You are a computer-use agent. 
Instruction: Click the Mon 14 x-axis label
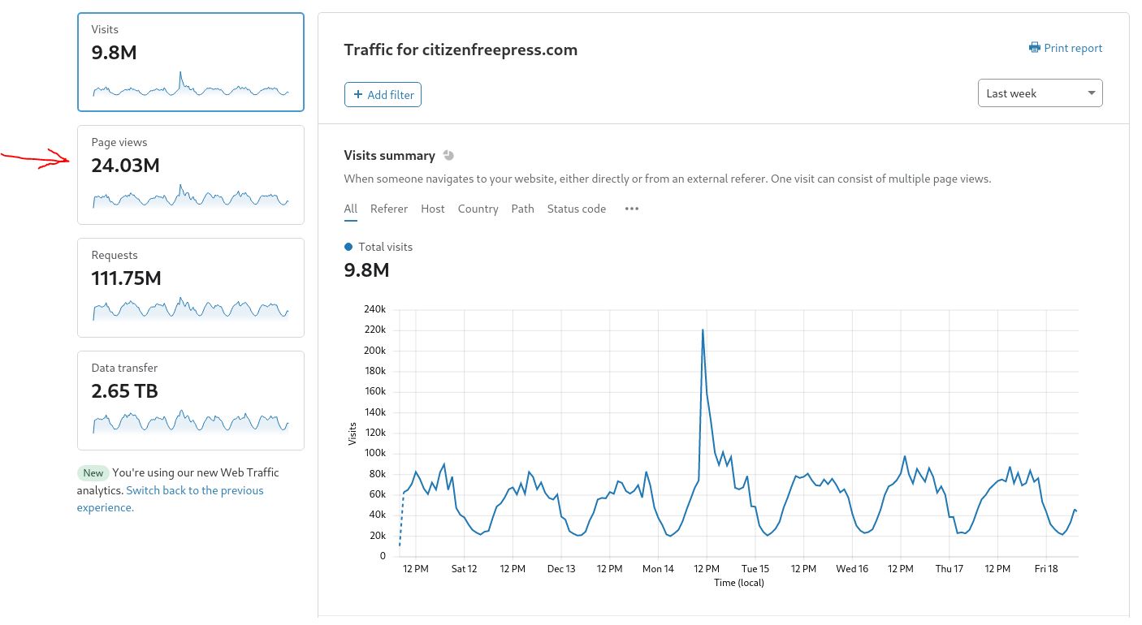(658, 569)
